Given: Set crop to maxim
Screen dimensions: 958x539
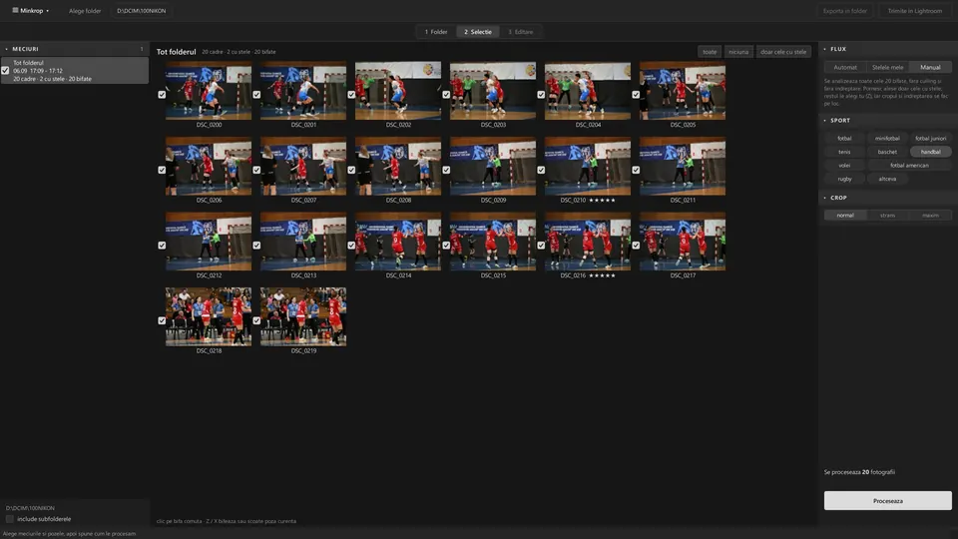Looking at the screenshot, I should 930,216.
